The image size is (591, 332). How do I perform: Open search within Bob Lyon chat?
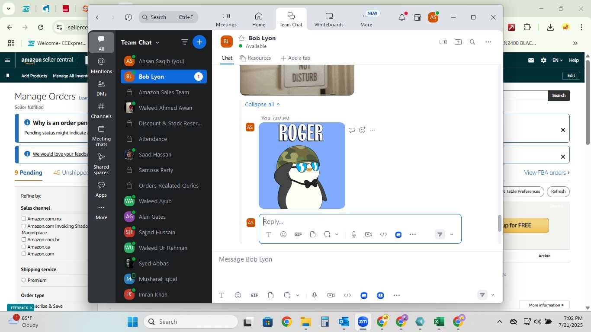pos(472,42)
